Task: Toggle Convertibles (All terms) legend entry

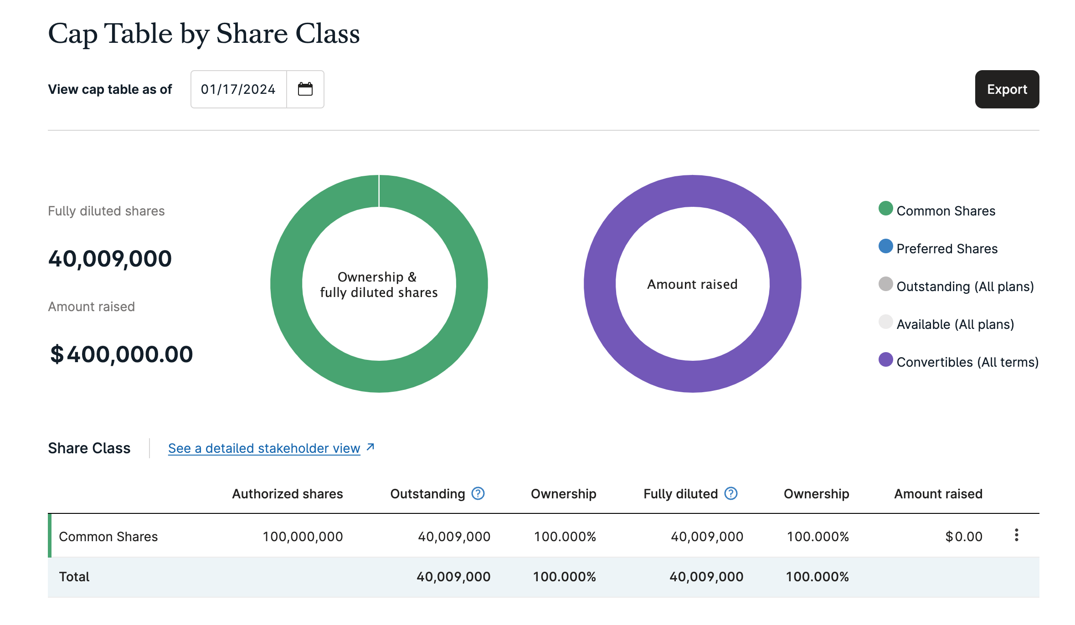Action: tap(967, 362)
